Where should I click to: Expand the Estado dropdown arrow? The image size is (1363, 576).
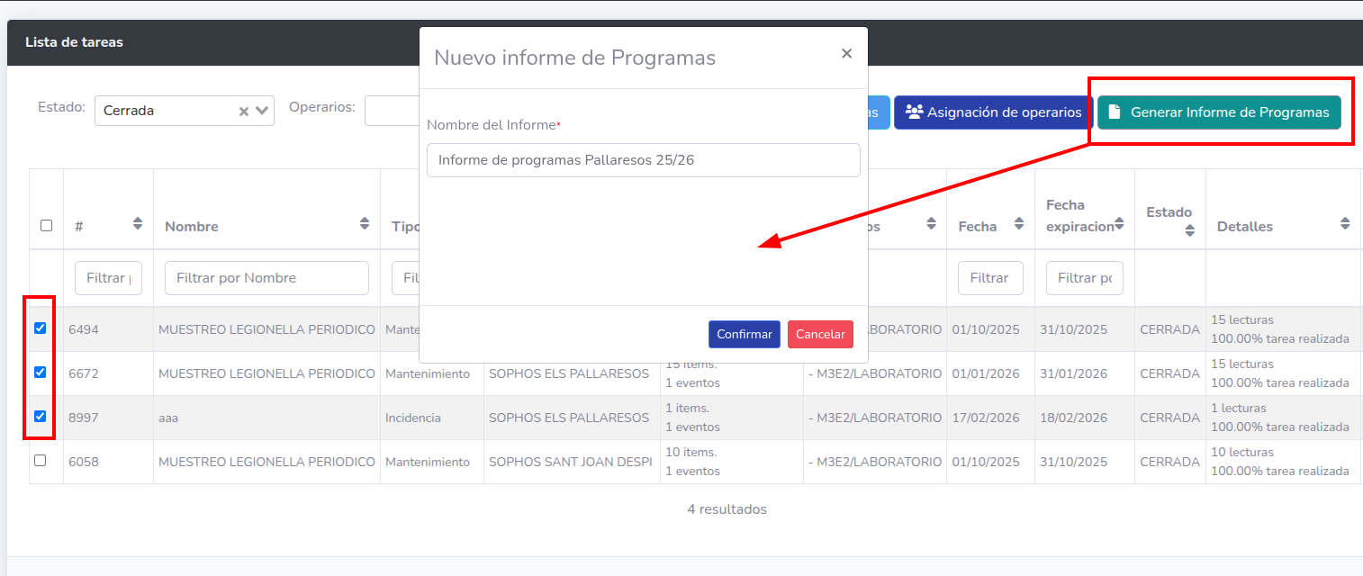(262, 111)
